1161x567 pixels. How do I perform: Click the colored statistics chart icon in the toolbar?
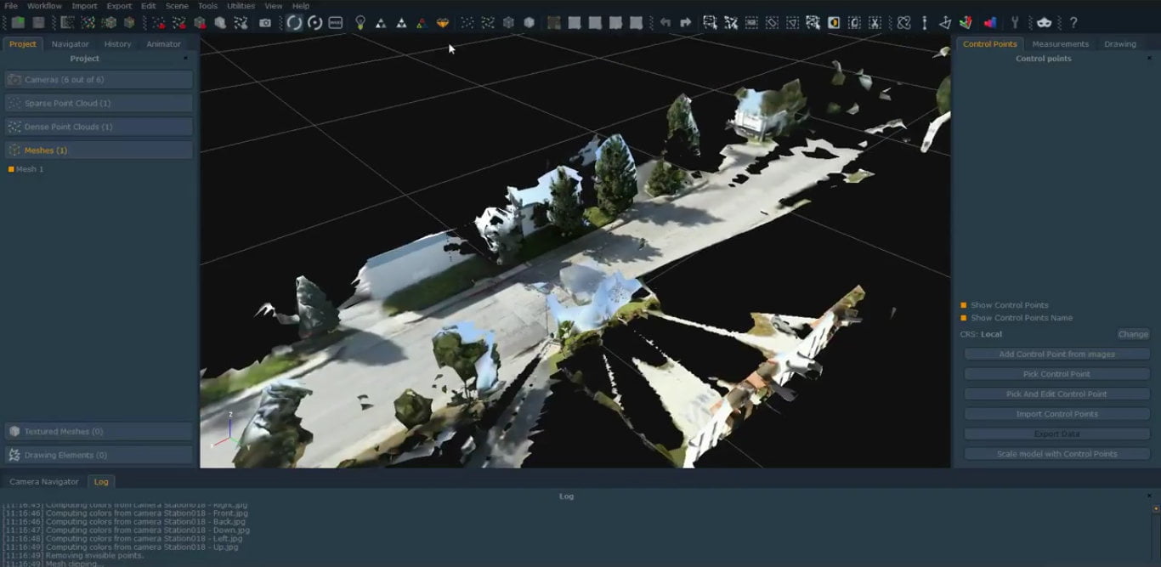point(990,23)
